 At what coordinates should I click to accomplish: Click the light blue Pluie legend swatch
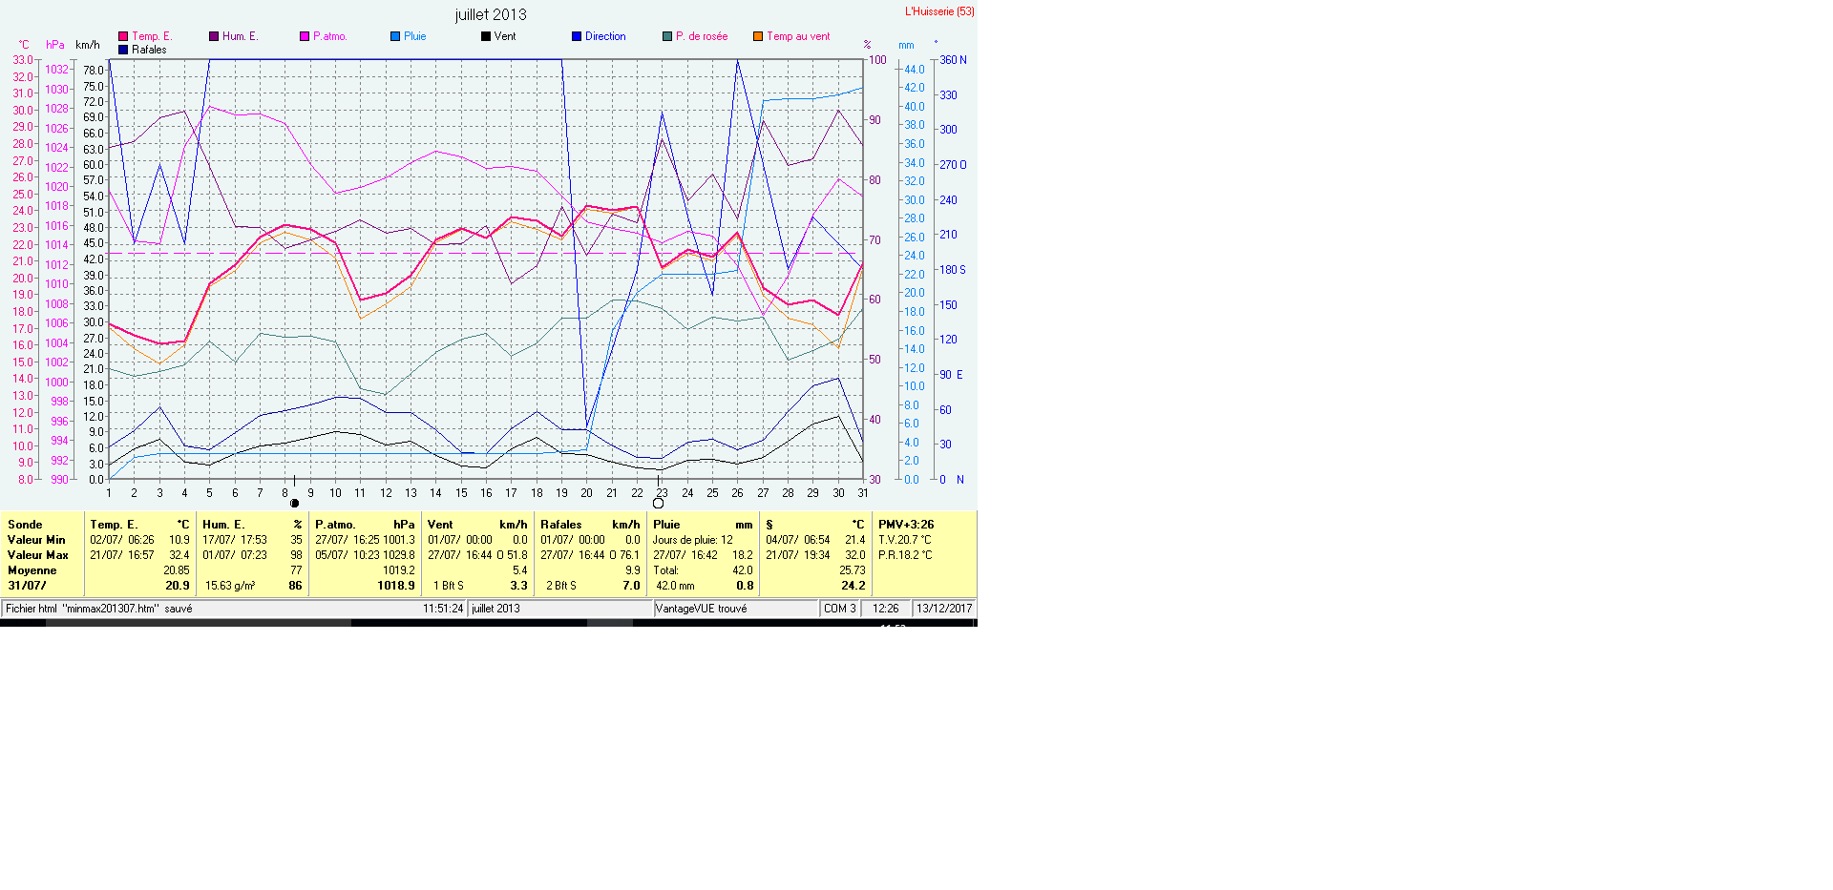(395, 36)
